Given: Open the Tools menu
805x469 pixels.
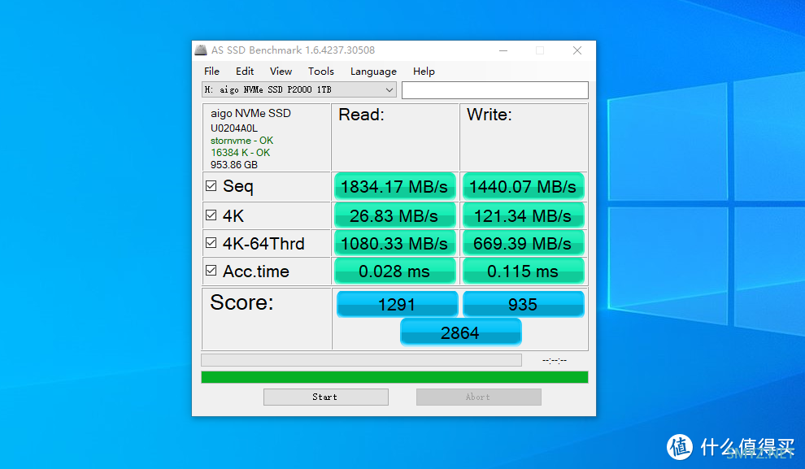Looking at the screenshot, I should pos(321,72).
